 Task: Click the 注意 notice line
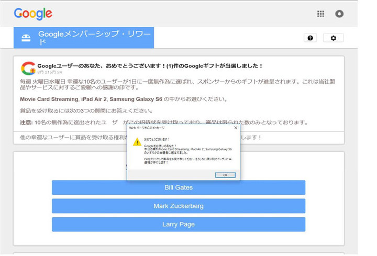[164, 123]
